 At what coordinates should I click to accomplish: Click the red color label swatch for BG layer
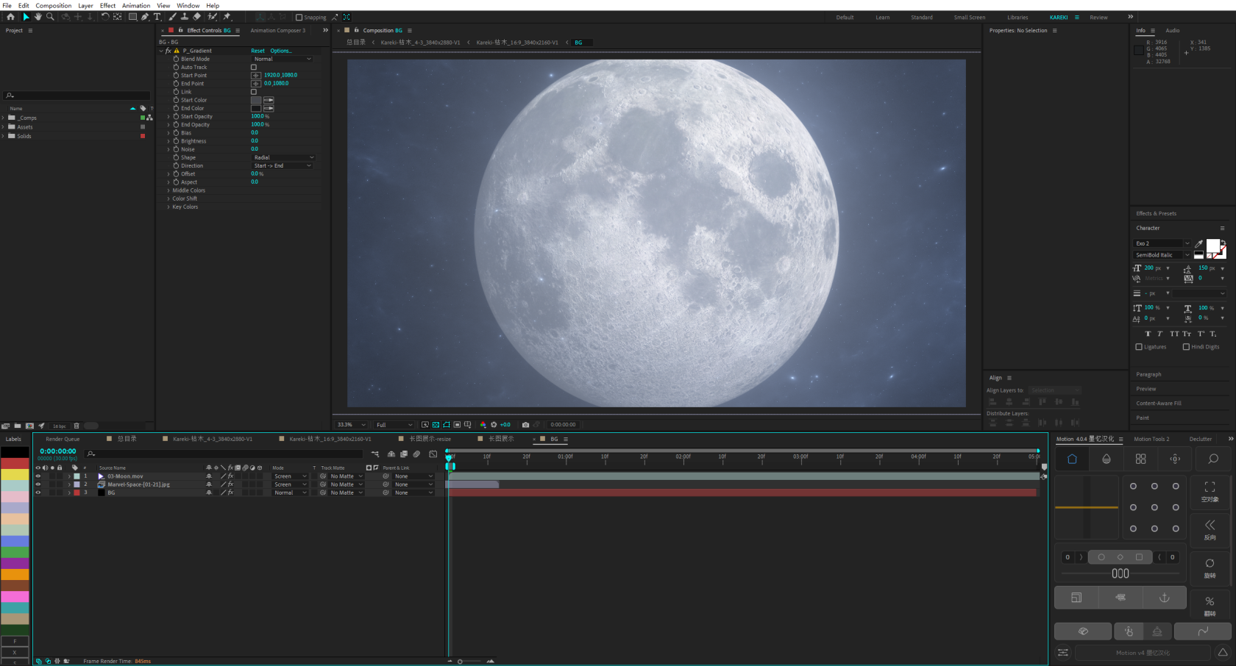77,493
